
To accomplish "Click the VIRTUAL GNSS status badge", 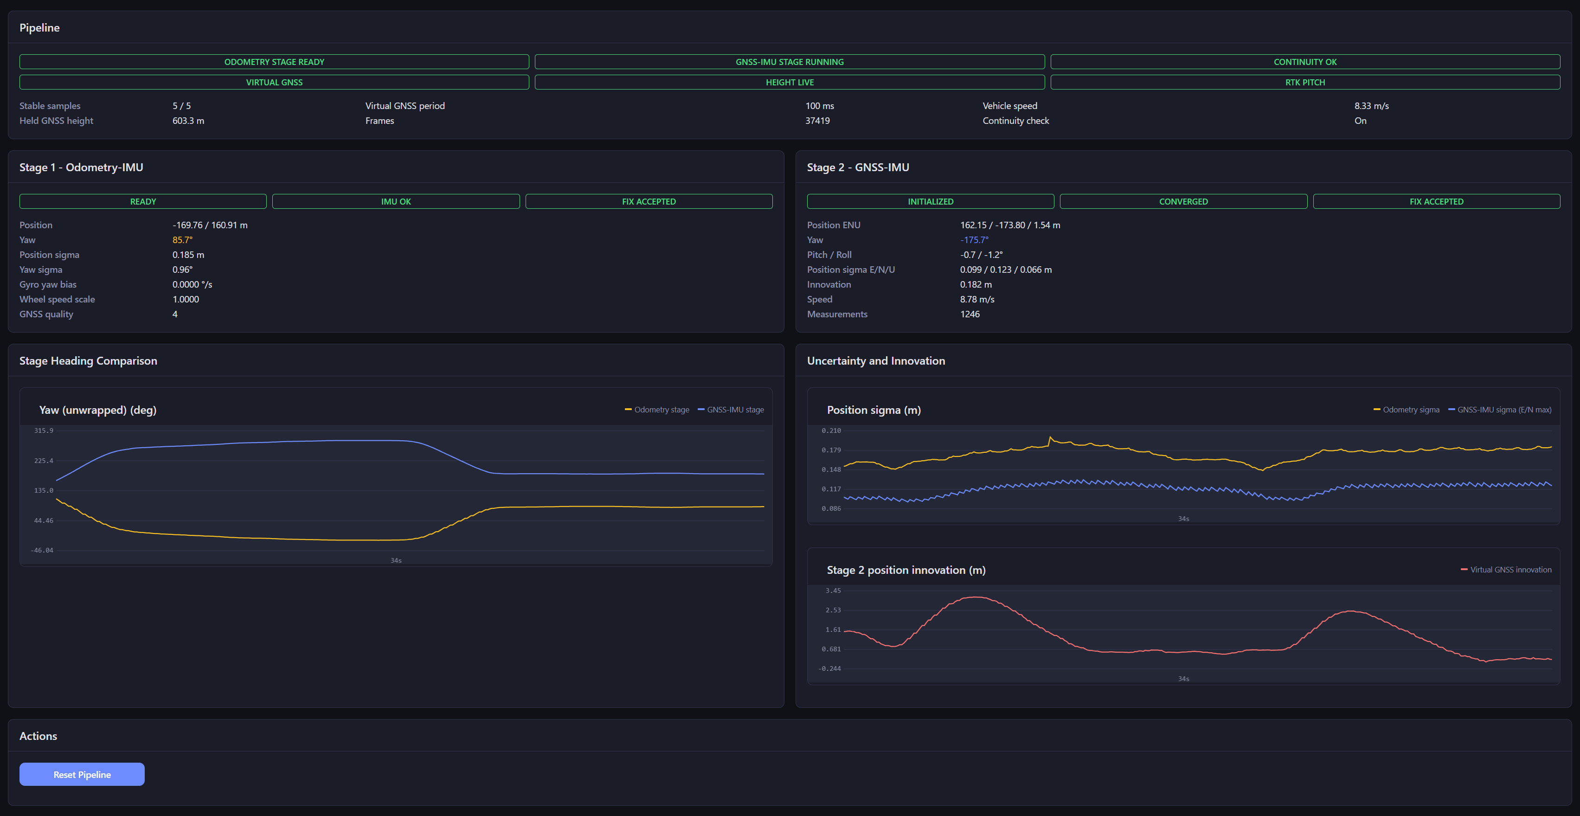I will click(x=274, y=82).
